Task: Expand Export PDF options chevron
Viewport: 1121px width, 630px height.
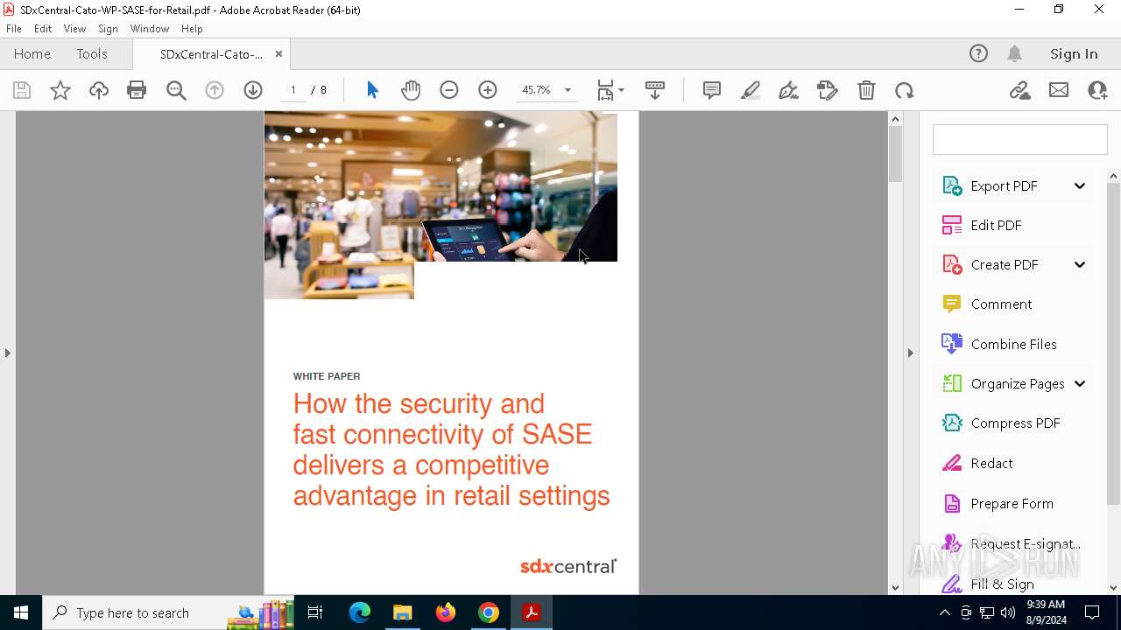Action: [x=1080, y=185]
